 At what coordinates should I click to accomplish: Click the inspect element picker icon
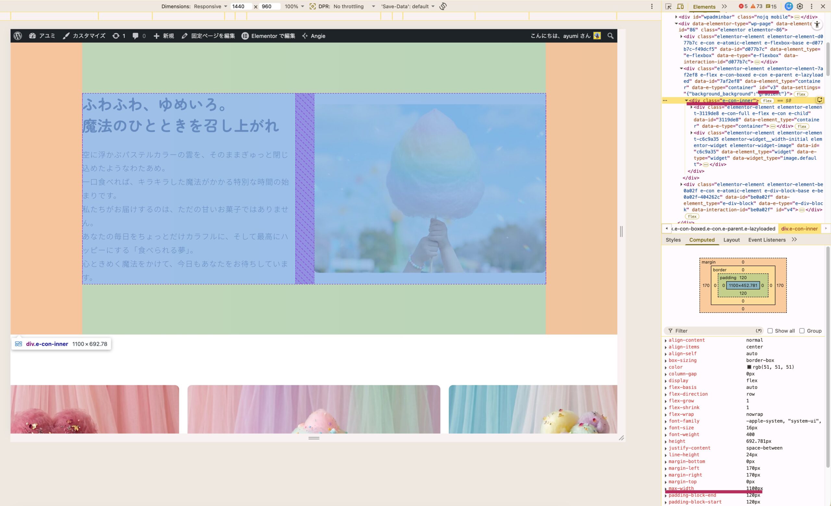668,6
